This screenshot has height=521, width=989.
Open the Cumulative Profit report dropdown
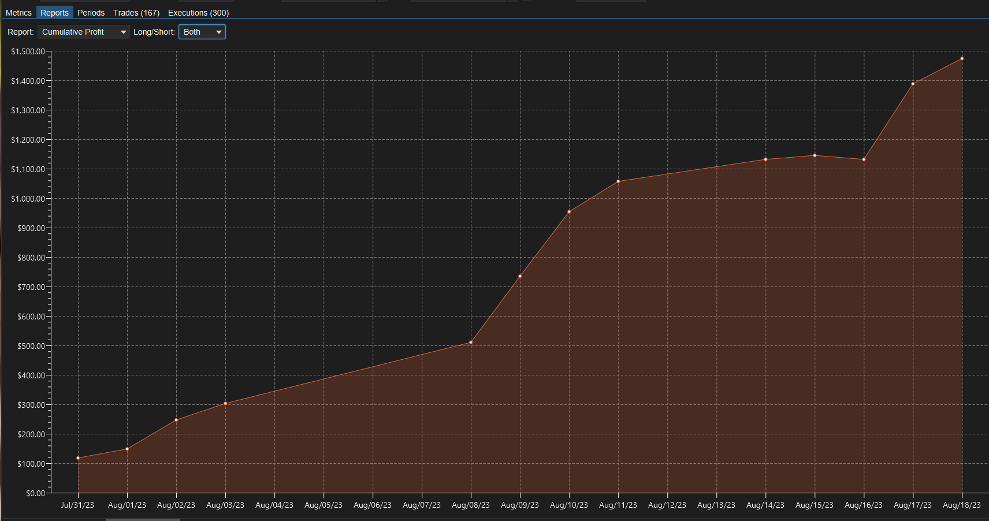(84, 32)
